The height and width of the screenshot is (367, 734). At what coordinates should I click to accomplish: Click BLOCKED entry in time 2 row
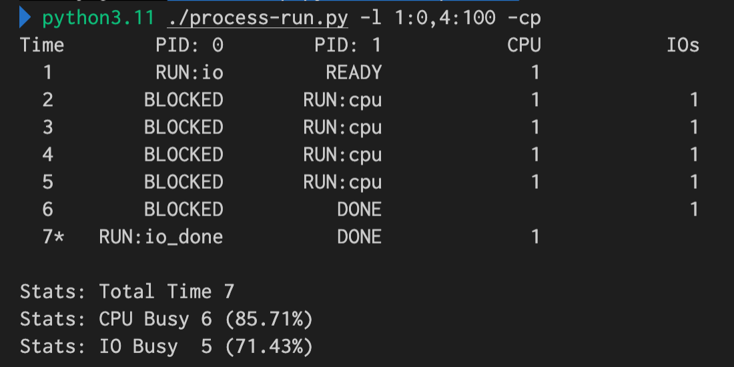click(184, 99)
